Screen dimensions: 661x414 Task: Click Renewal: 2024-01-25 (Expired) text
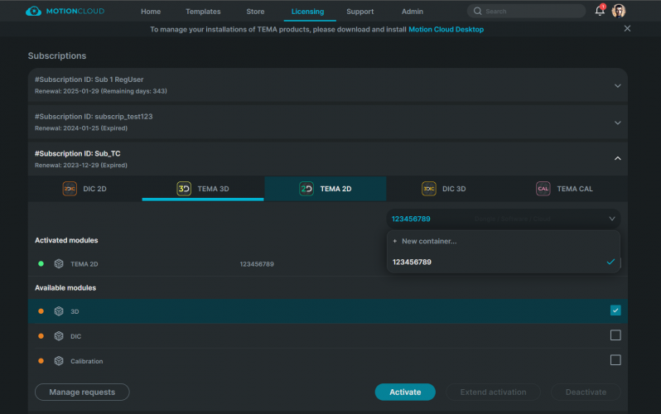pos(81,128)
